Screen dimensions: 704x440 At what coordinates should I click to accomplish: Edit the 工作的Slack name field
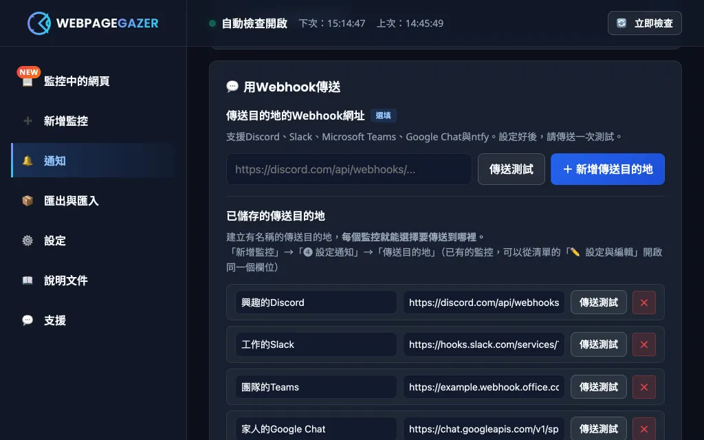(x=316, y=344)
